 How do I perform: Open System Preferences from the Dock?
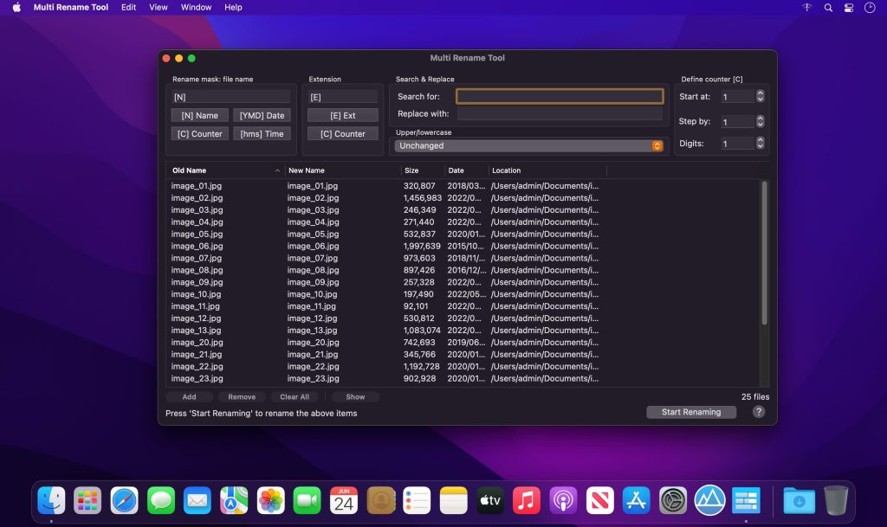[x=672, y=500]
